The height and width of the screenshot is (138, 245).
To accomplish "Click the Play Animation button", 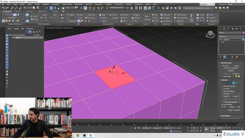I will tap(194, 128).
